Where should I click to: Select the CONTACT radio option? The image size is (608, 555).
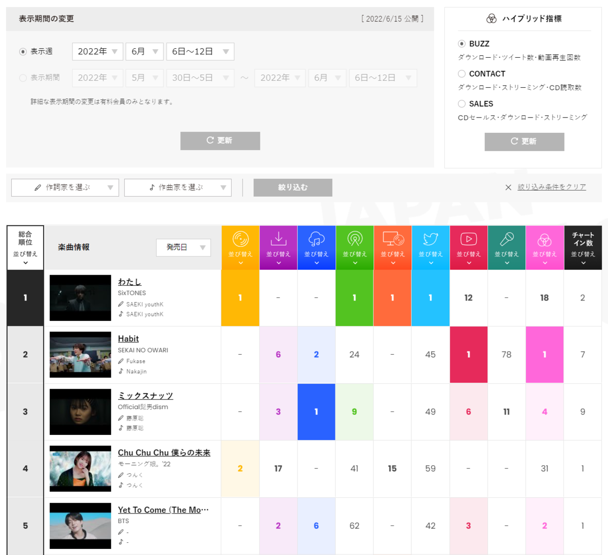pyautogui.click(x=462, y=73)
